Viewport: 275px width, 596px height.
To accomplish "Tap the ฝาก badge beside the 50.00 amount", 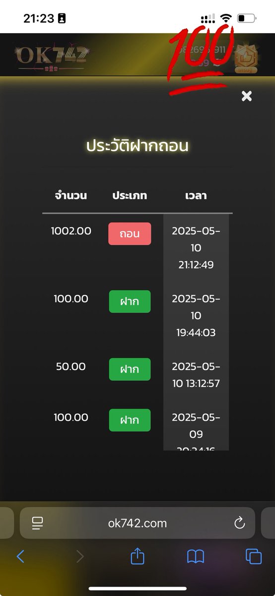I will (x=130, y=369).
